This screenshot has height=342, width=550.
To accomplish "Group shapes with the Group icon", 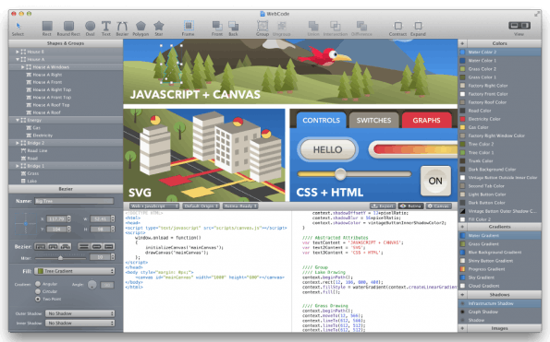I will (x=263, y=28).
